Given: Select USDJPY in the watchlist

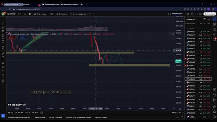Looking at the screenshot, I should coord(198,82).
